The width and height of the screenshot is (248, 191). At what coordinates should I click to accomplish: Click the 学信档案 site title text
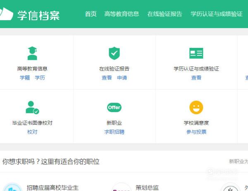pos(38,15)
